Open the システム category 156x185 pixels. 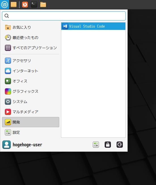click(31, 102)
